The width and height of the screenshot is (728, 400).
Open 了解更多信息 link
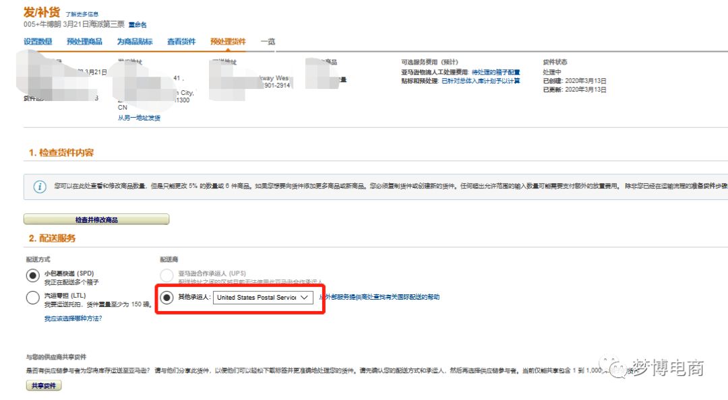[82, 14]
